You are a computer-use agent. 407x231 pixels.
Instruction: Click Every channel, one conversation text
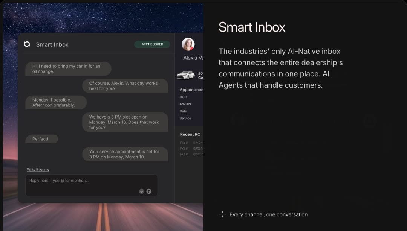coord(268,215)
